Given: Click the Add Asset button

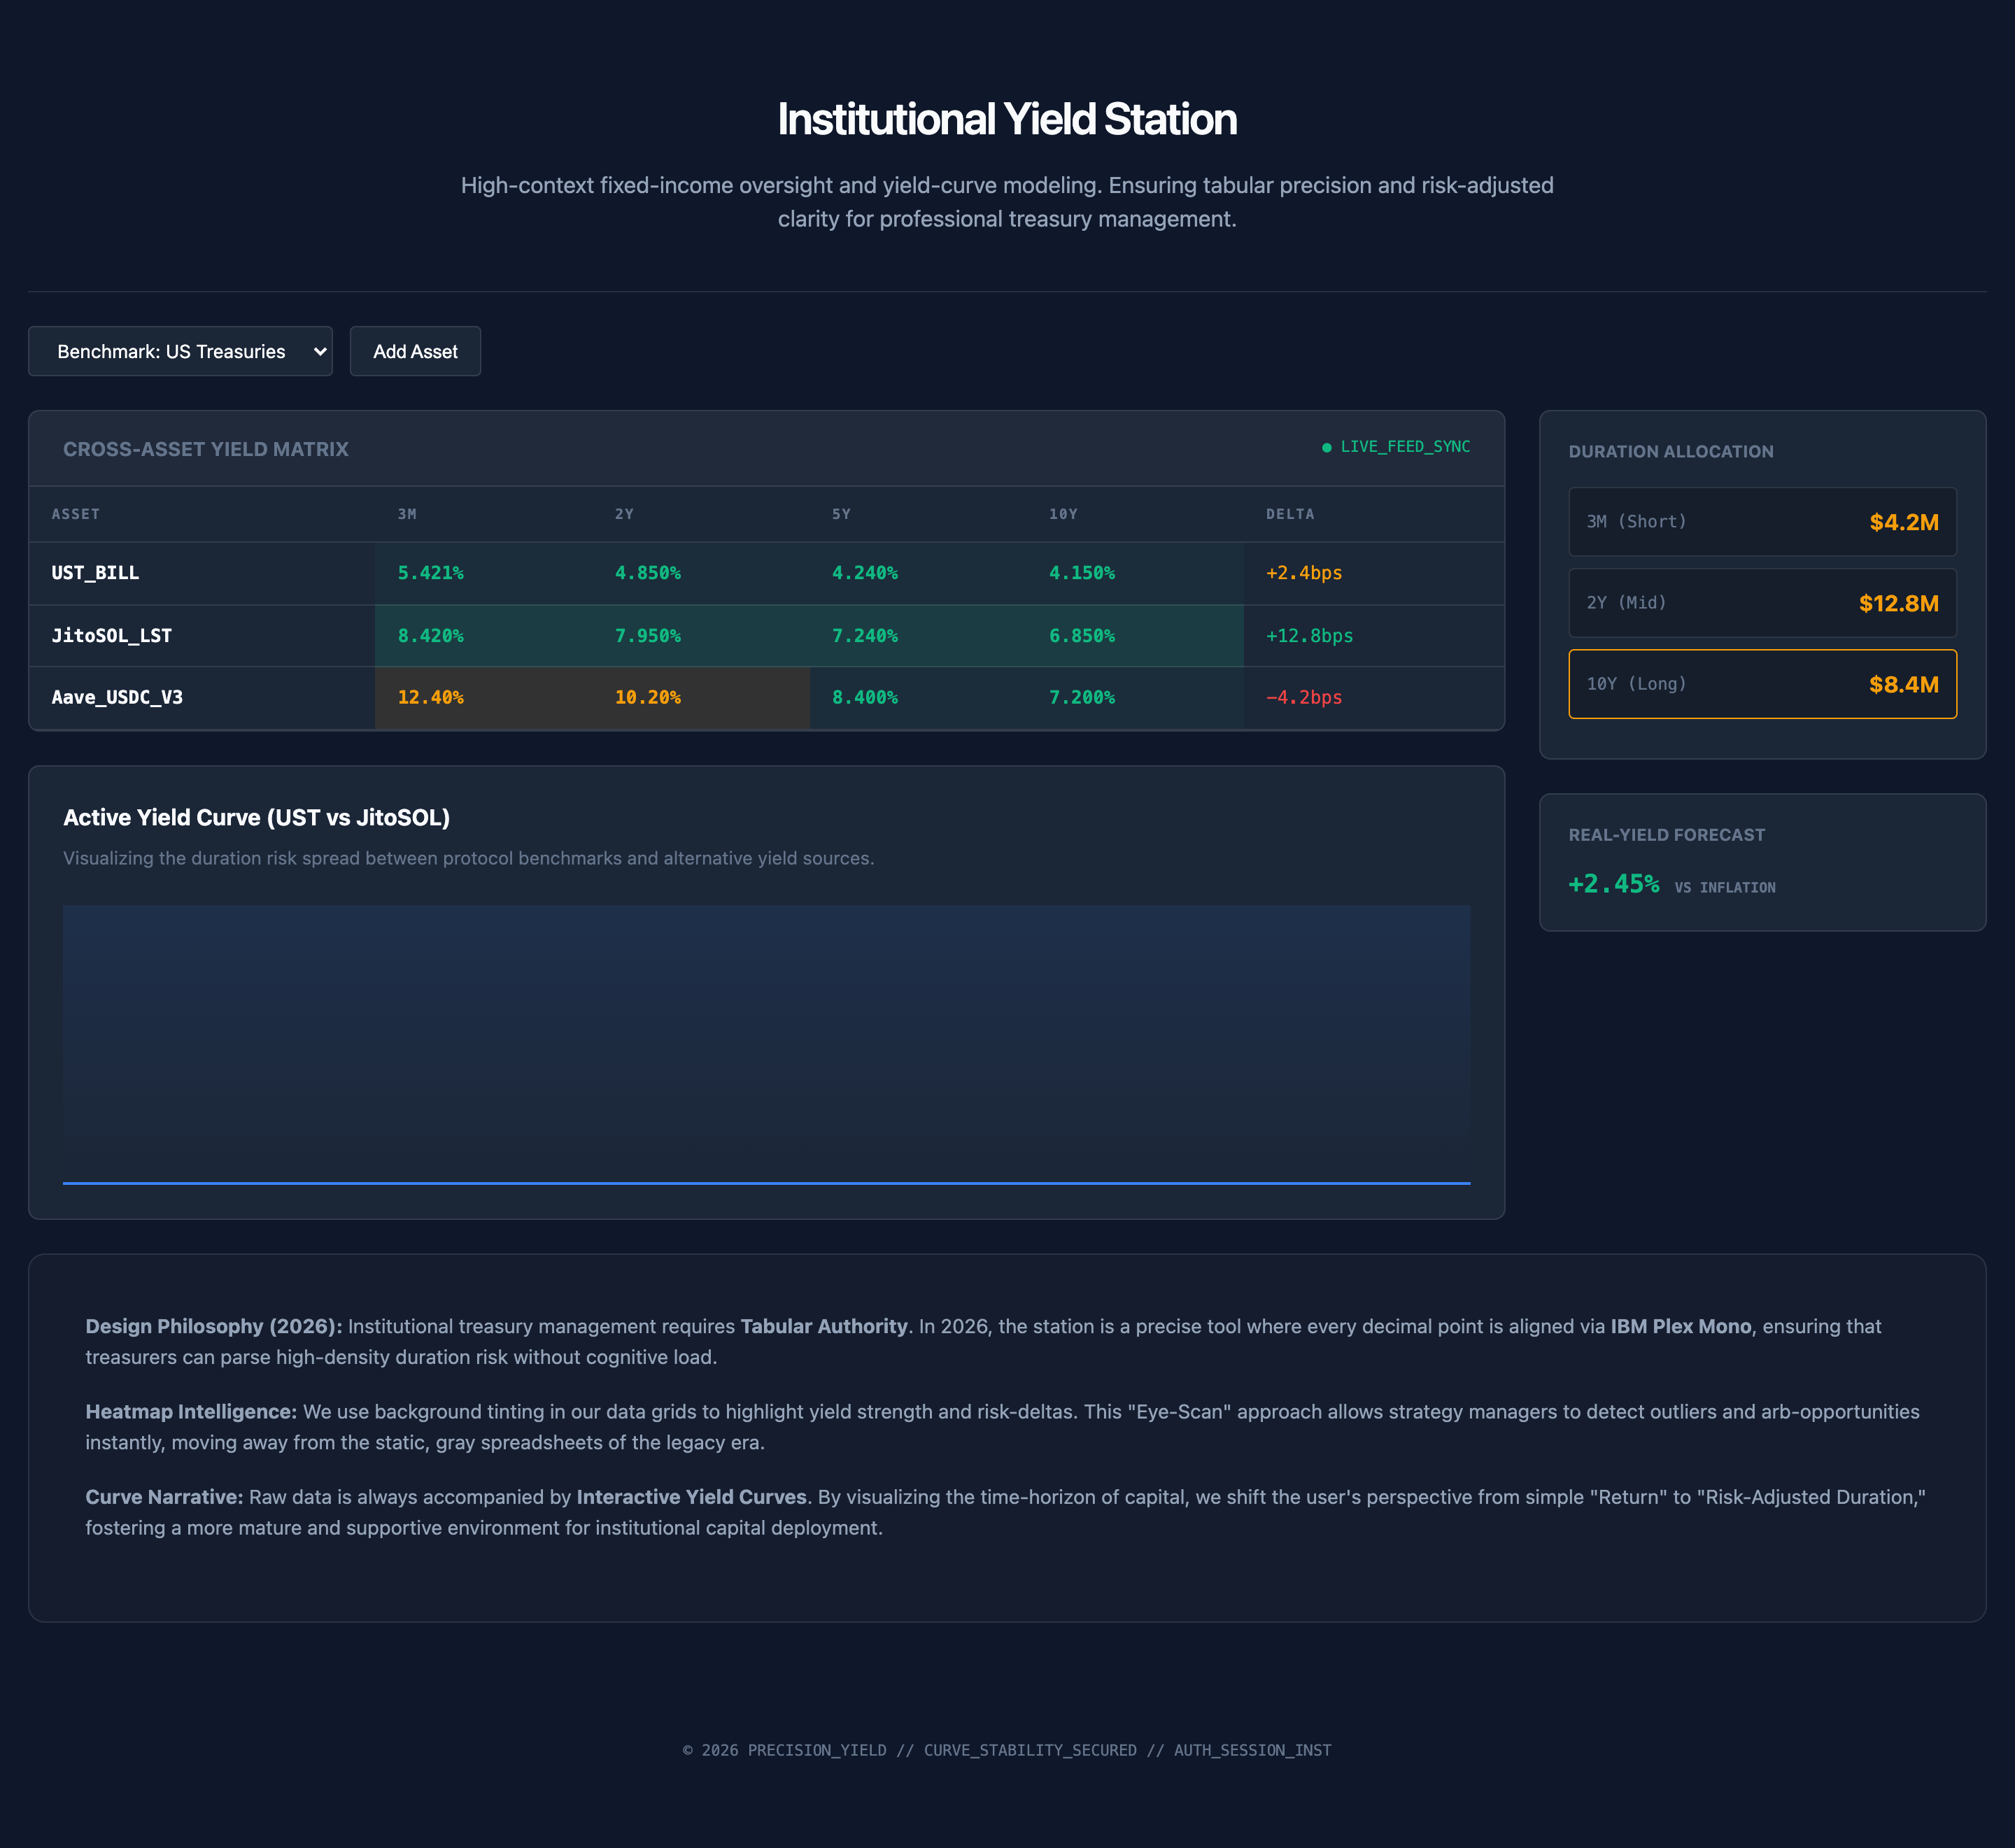Looking at the screenshot, I should point(415,351).
